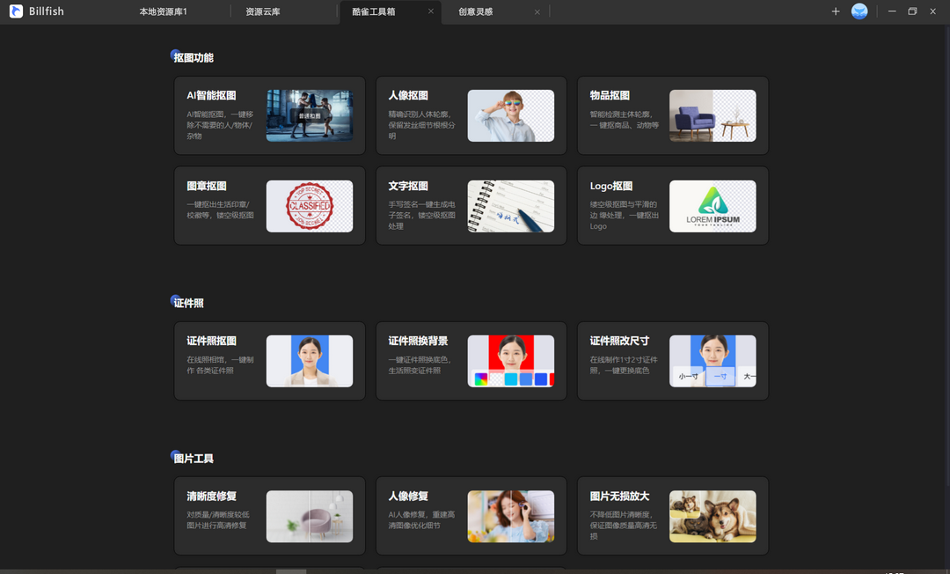The width and height of the screenshot is (950, 574).
Task: Launch the 证件照换背景 background change tool
Action: [471, 360]
